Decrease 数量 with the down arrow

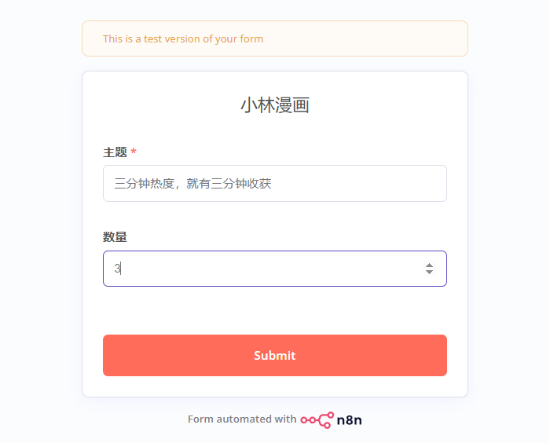click(x=429, y=272)
